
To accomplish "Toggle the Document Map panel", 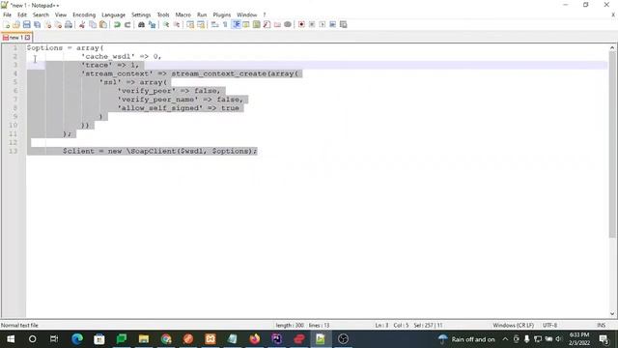I will pos(257,24).
